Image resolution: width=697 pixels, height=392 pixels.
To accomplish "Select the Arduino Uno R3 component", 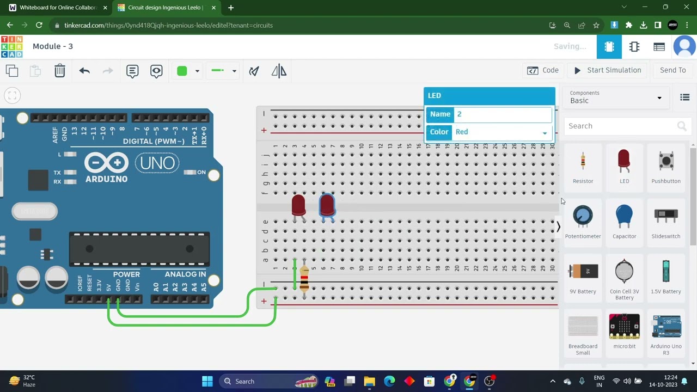I will 665,334.
